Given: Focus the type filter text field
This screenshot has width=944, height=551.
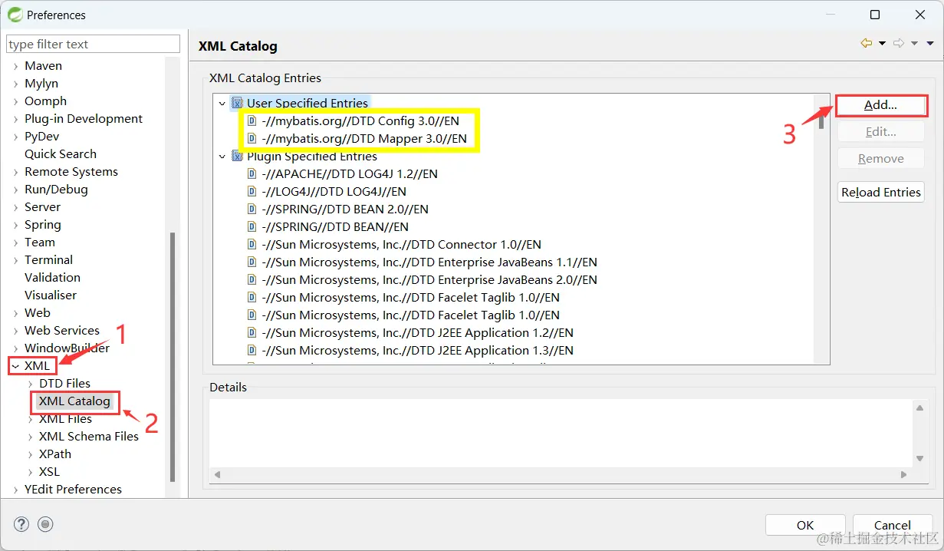Looking at the screenshot, I should tap(93, 45).
